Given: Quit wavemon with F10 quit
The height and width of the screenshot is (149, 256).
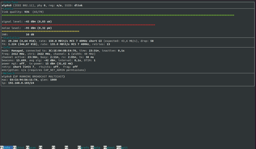Looking at the screenshot, I should coord(122,147).
